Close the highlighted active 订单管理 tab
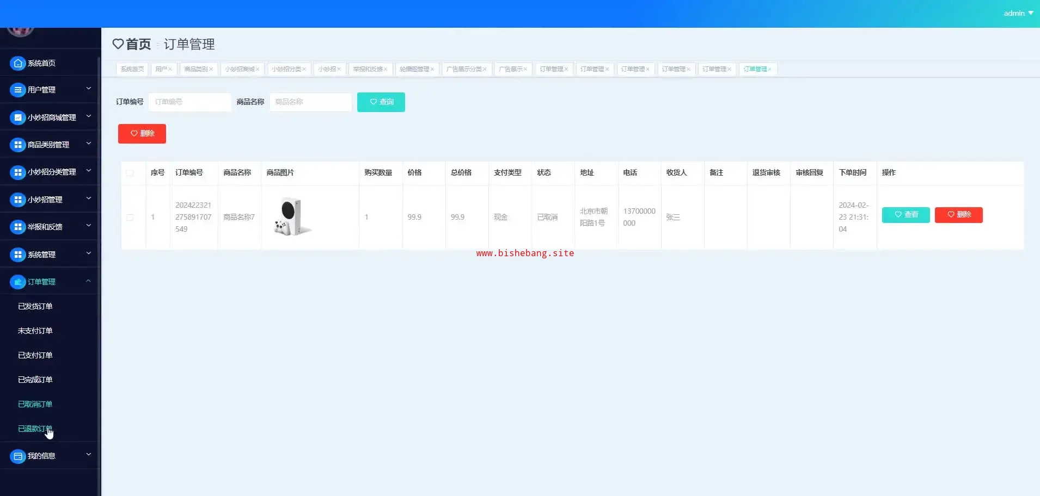Screen dimensions: 1040x496 (769, 69)
